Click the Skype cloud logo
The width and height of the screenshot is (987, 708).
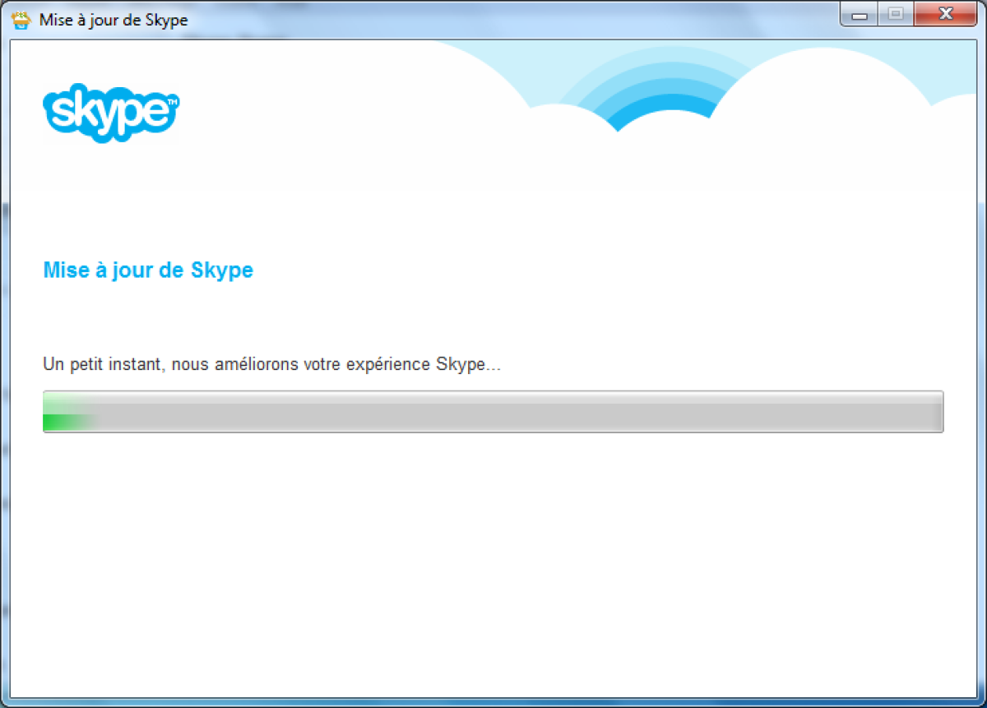(x=111, y=113)
